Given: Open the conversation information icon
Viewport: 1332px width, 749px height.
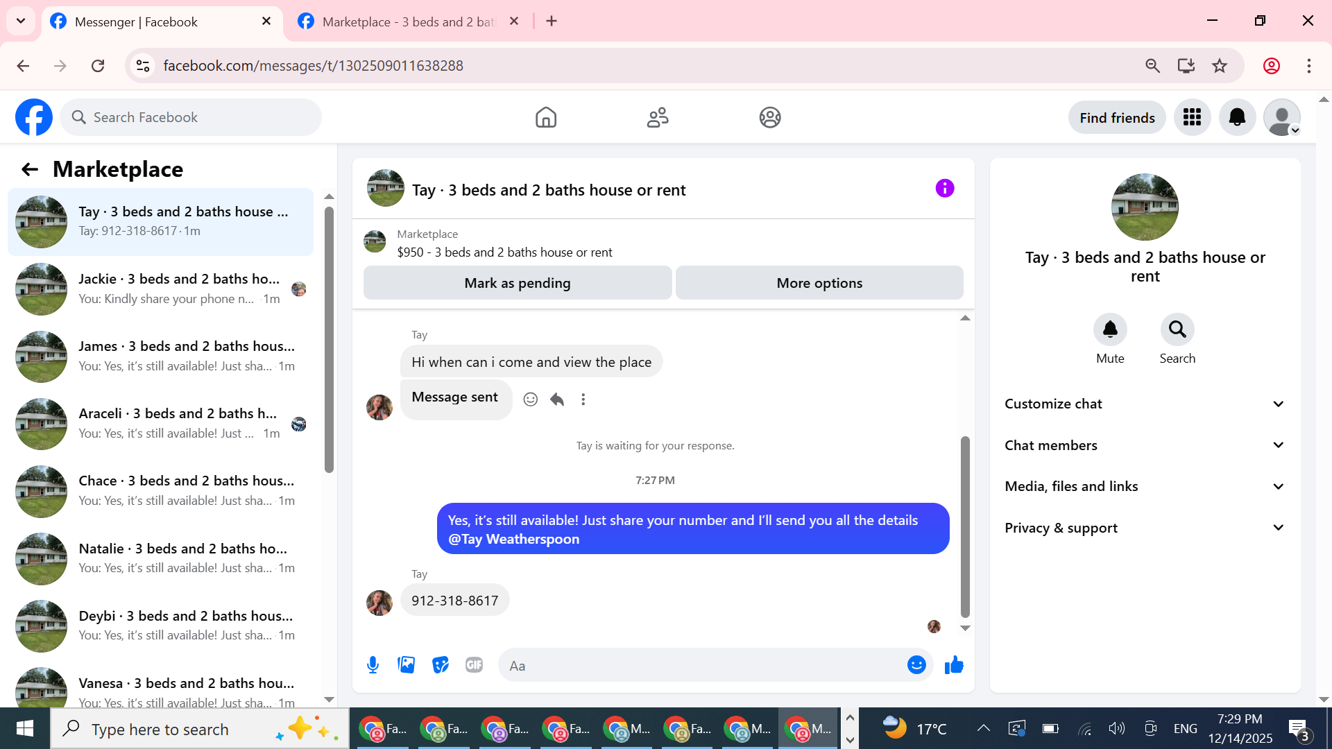Looking at the screenshot, I should point(945,189).
